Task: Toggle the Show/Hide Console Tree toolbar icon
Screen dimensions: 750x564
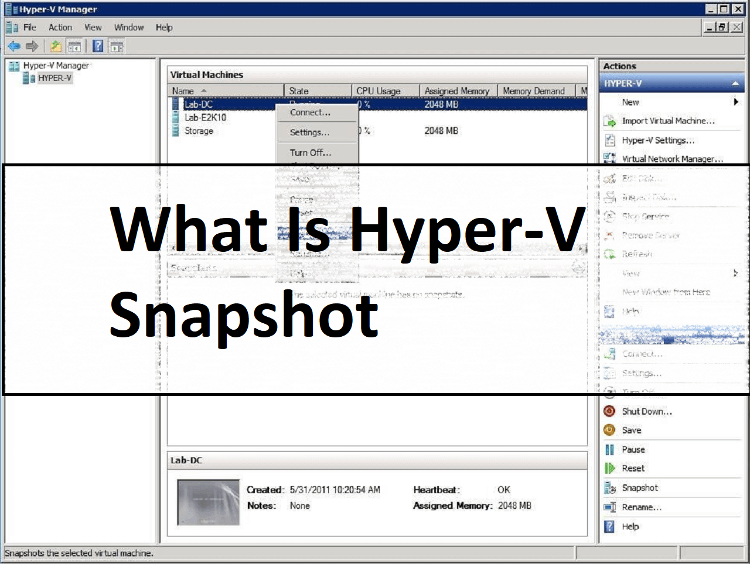Action: click(74, 46)
